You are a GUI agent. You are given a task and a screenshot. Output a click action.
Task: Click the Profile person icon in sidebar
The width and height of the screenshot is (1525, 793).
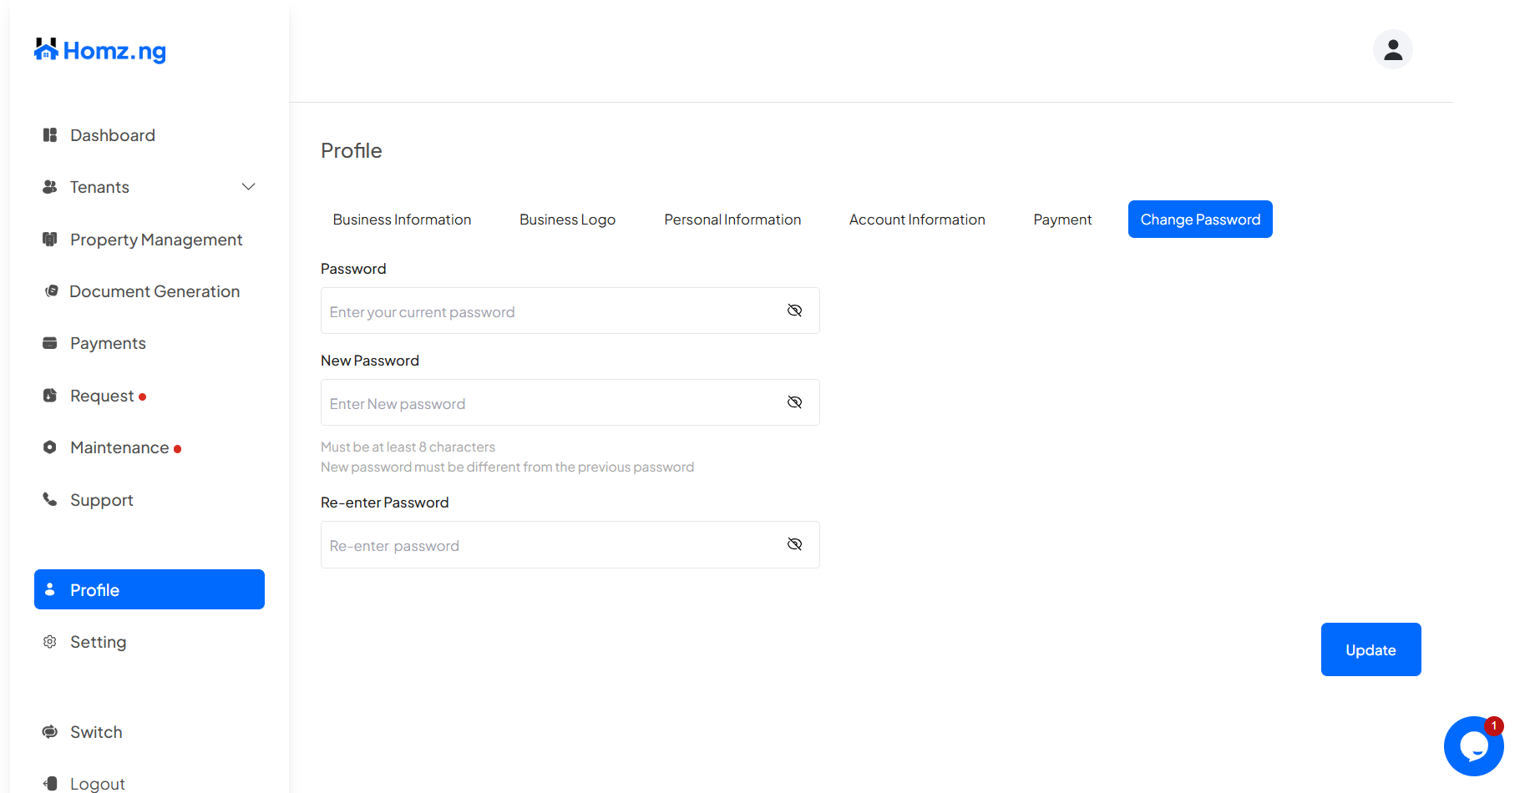click(50, 589)
